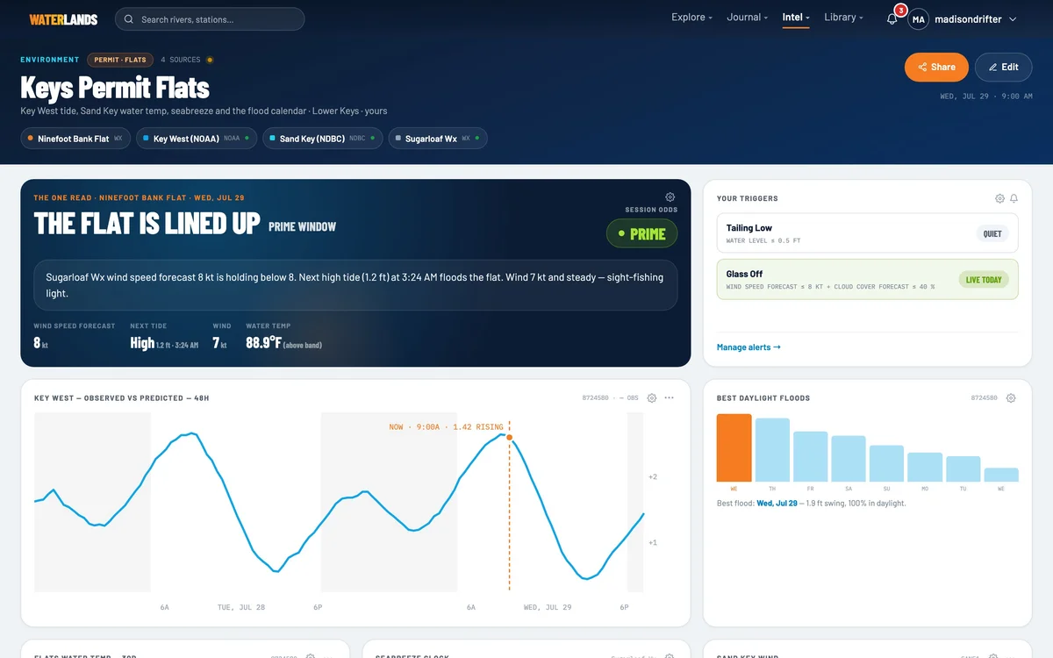The height and width of the screenshot is (658, 1053).
Task: Click the green Prime session odds badge
Action: coord(642,233)
